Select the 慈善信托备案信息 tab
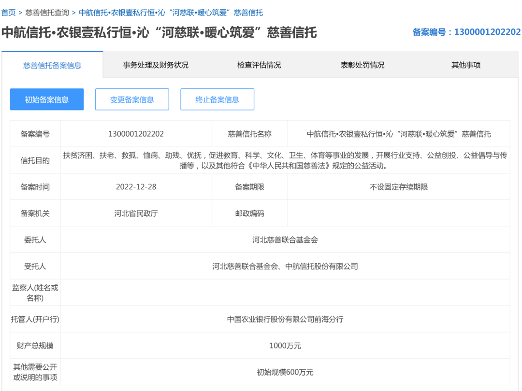Image resolution: width=522 pixels, height=391 pixels. click(x=52, y=65)
